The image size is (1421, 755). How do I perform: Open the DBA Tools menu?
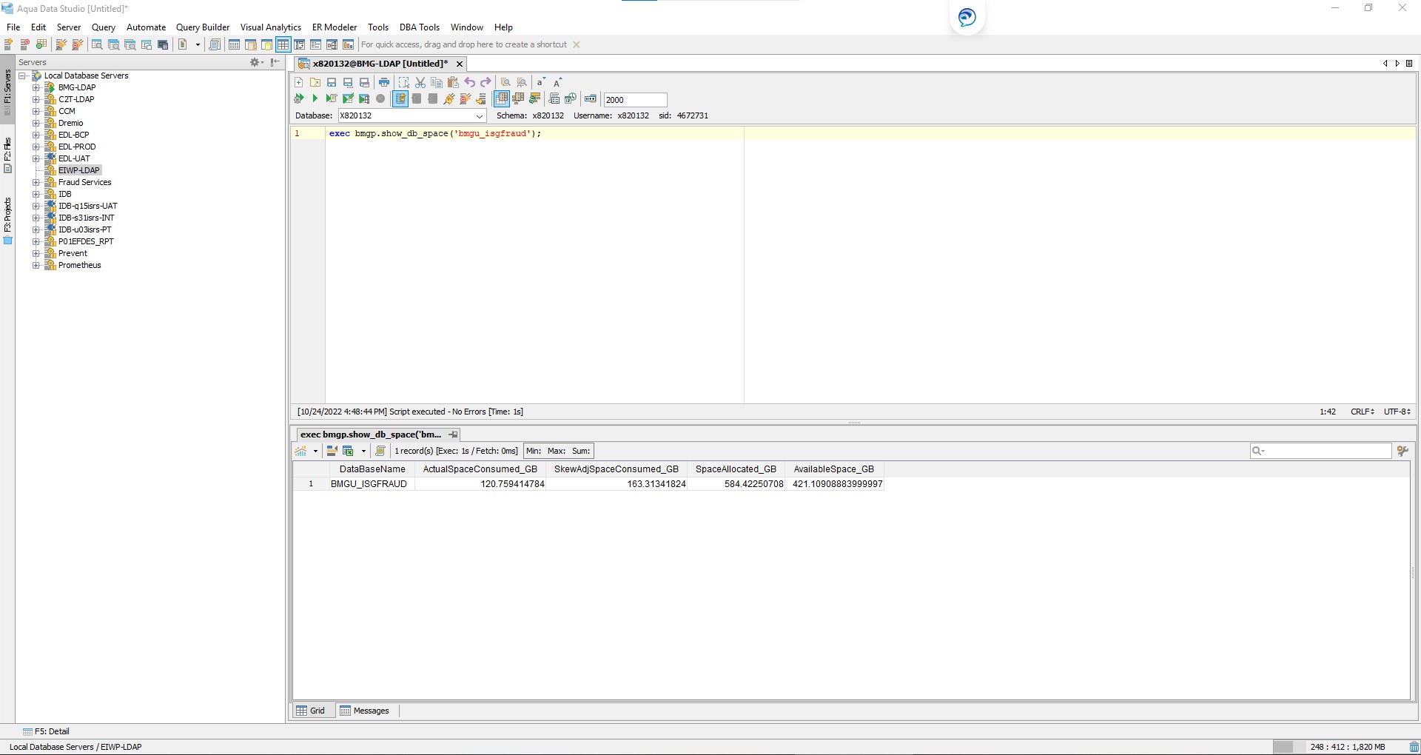coord(419,27)
